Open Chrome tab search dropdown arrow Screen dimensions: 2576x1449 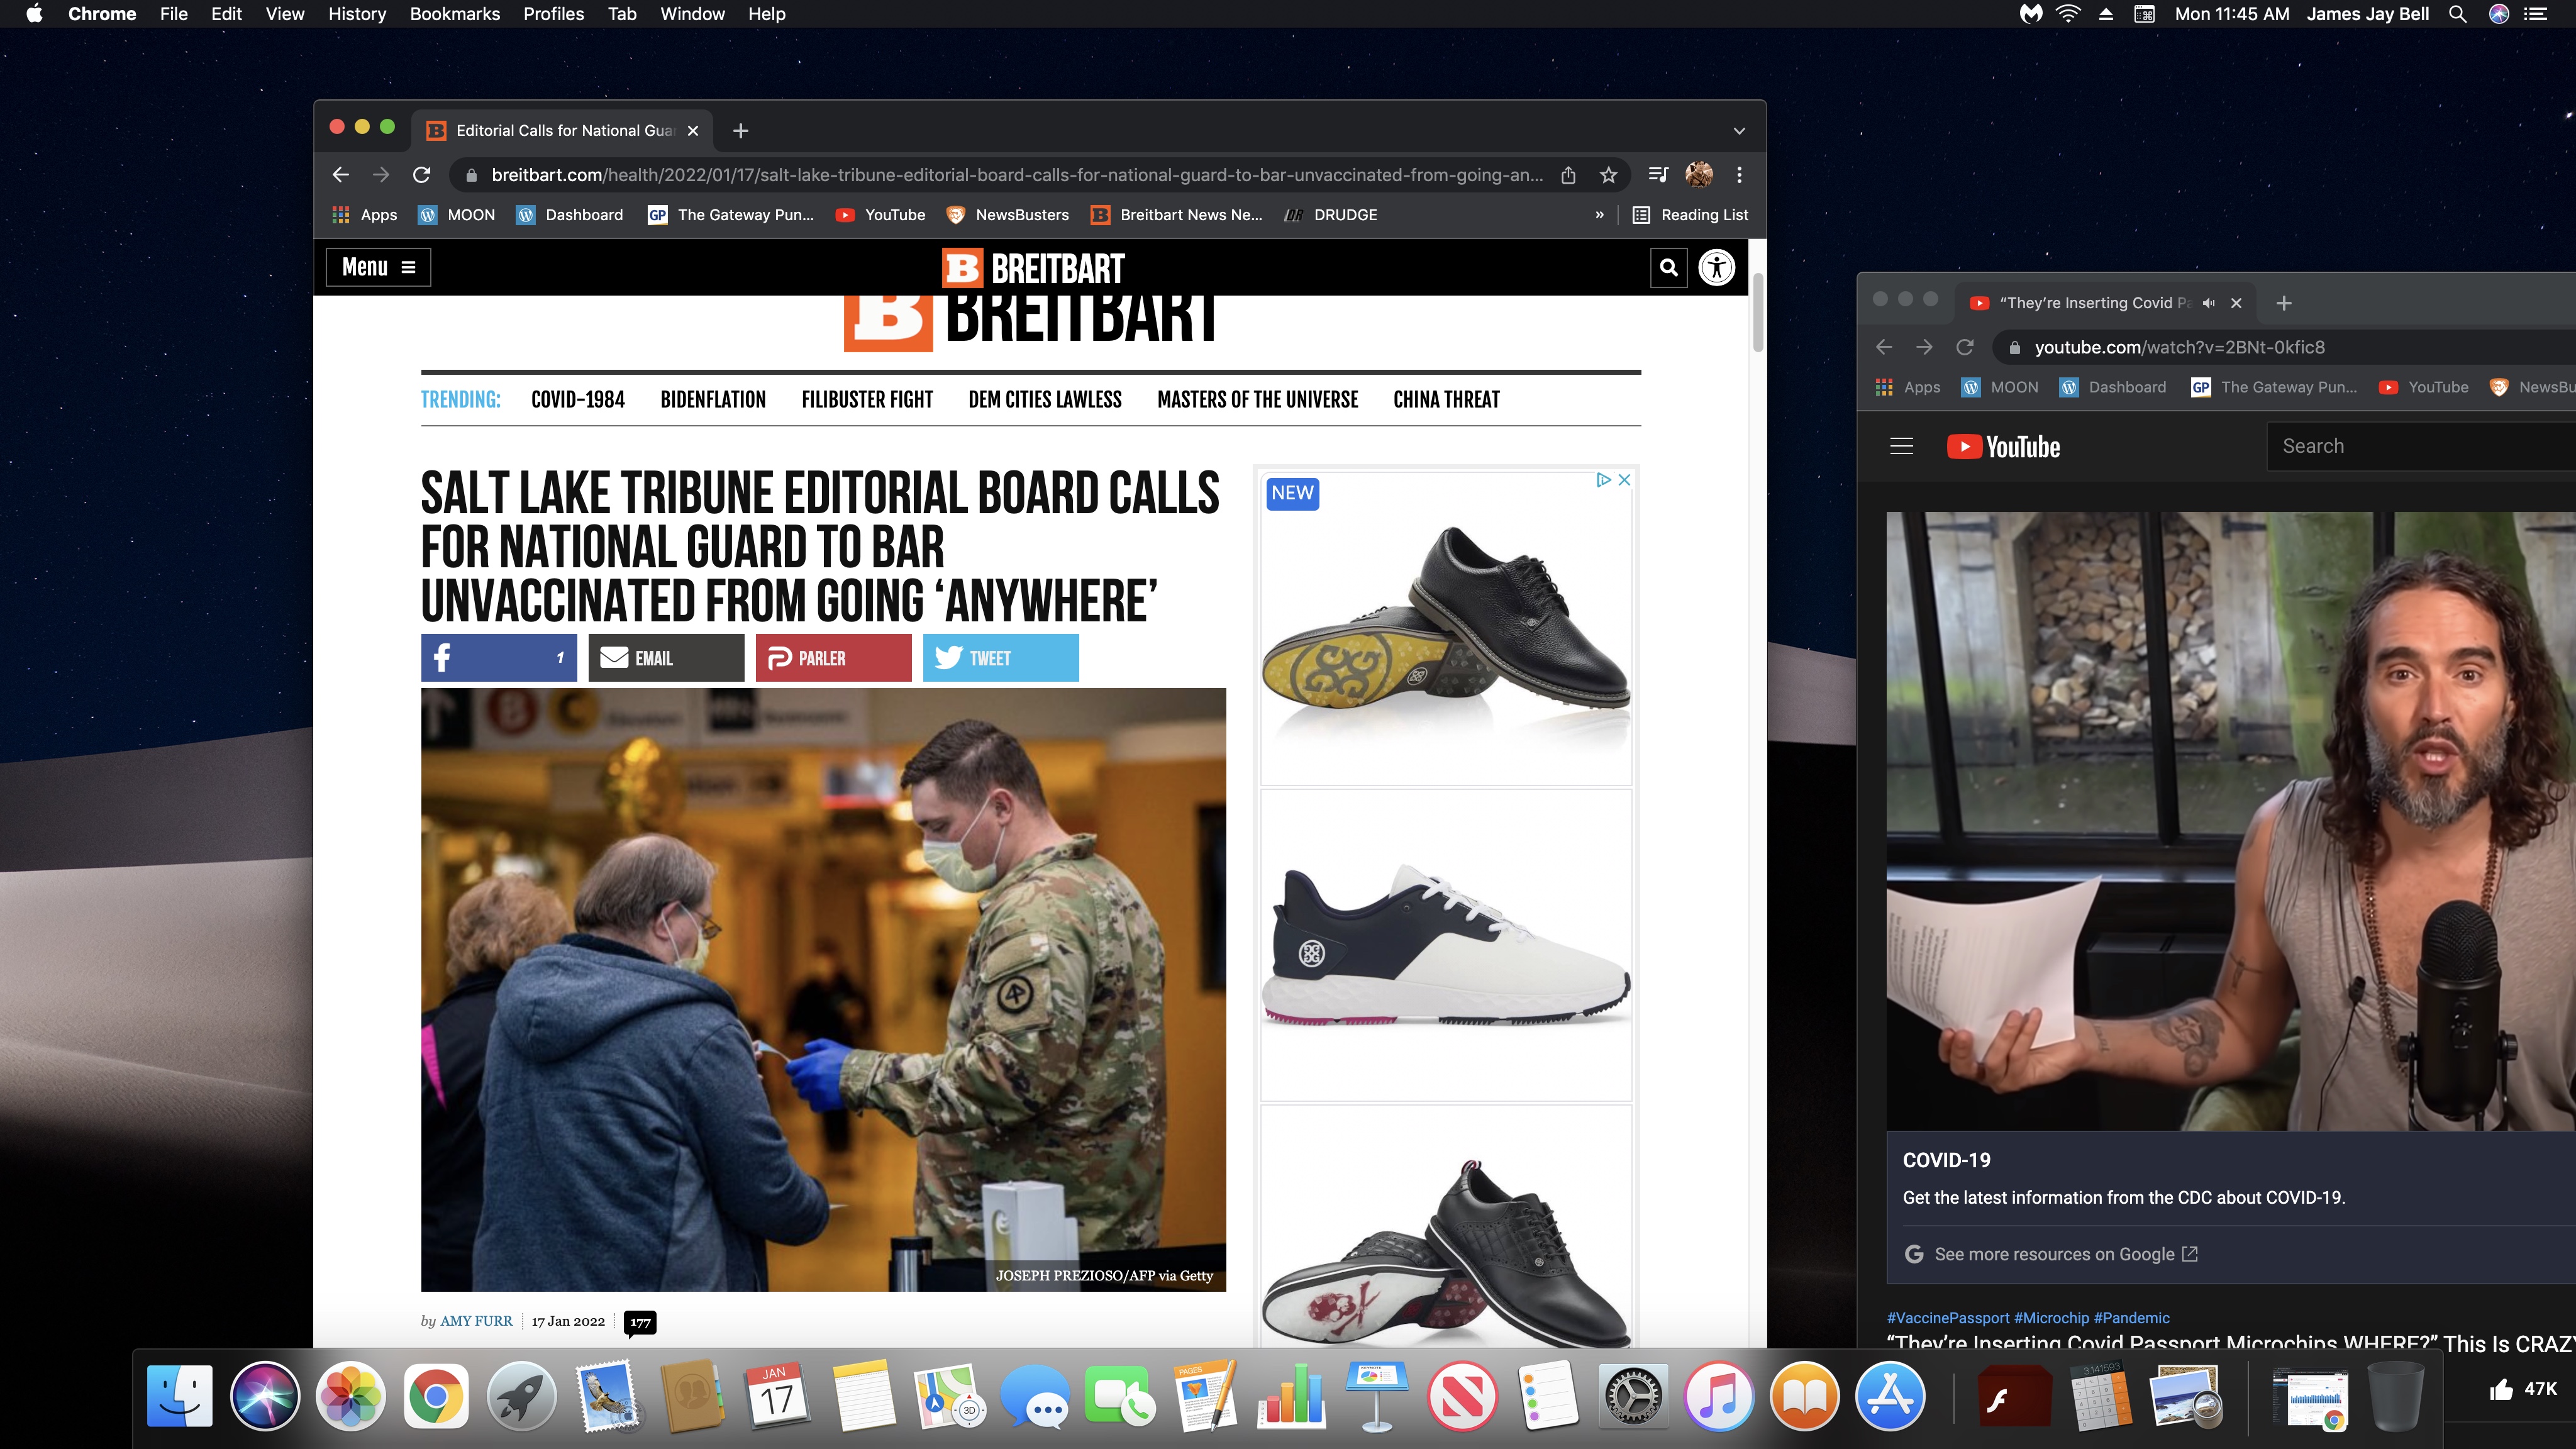click(1739, 131)
